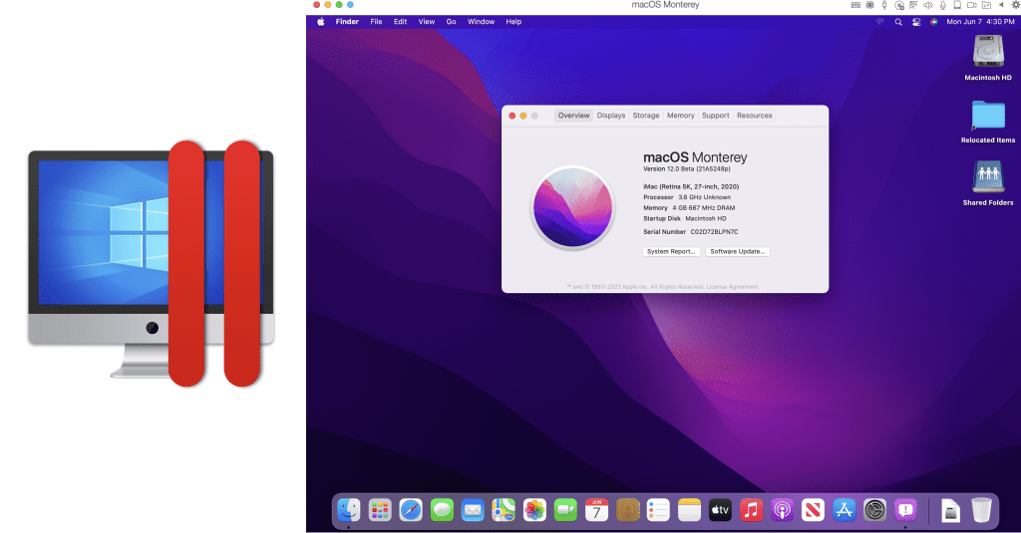
Task: Open Parallels VM configuration gear
Action: 1015,5
